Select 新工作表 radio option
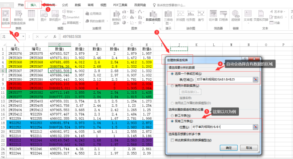 (x=172, y=116)
